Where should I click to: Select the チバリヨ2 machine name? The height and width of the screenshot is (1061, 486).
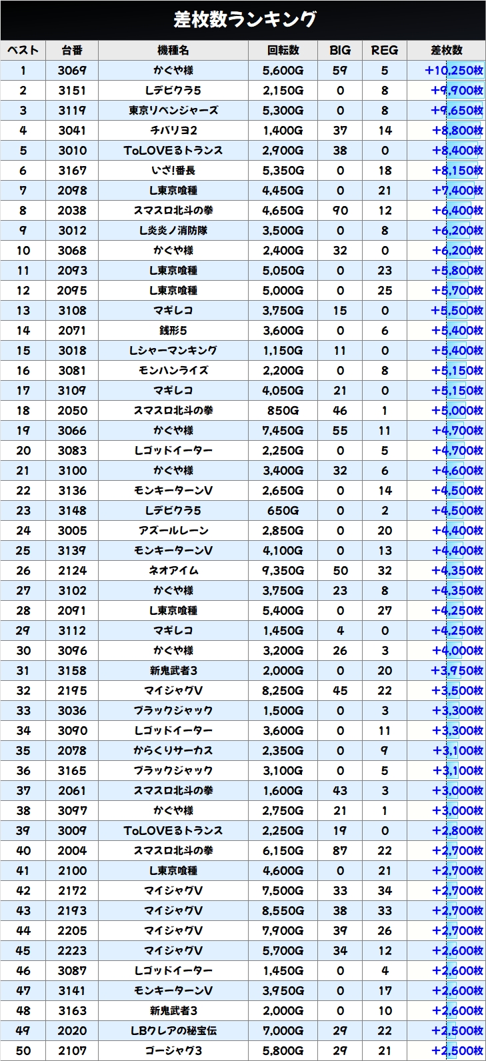[173, 131]
